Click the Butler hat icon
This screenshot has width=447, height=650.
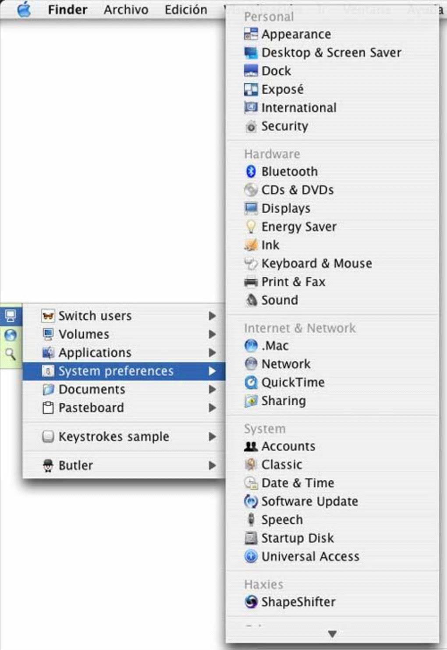pos(48,465)
